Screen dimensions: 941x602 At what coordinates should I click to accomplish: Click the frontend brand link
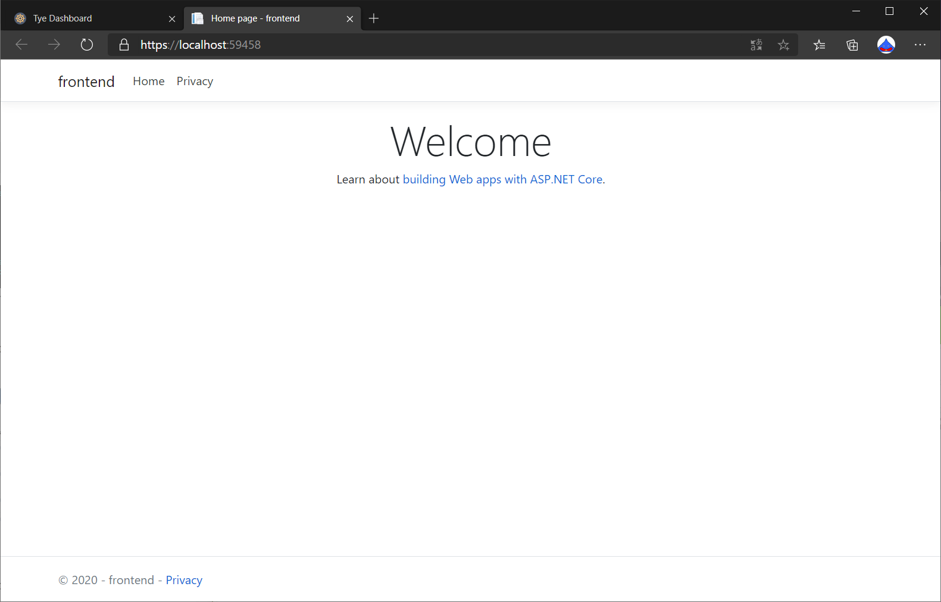86,82
